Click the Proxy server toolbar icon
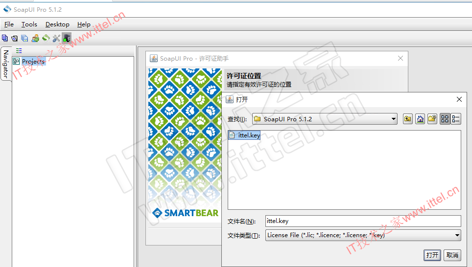The height and width of the screenshot is (267, 472). (67, 38)
